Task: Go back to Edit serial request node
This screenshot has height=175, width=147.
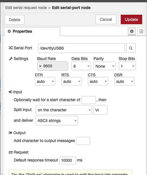Action: (26, 8)
